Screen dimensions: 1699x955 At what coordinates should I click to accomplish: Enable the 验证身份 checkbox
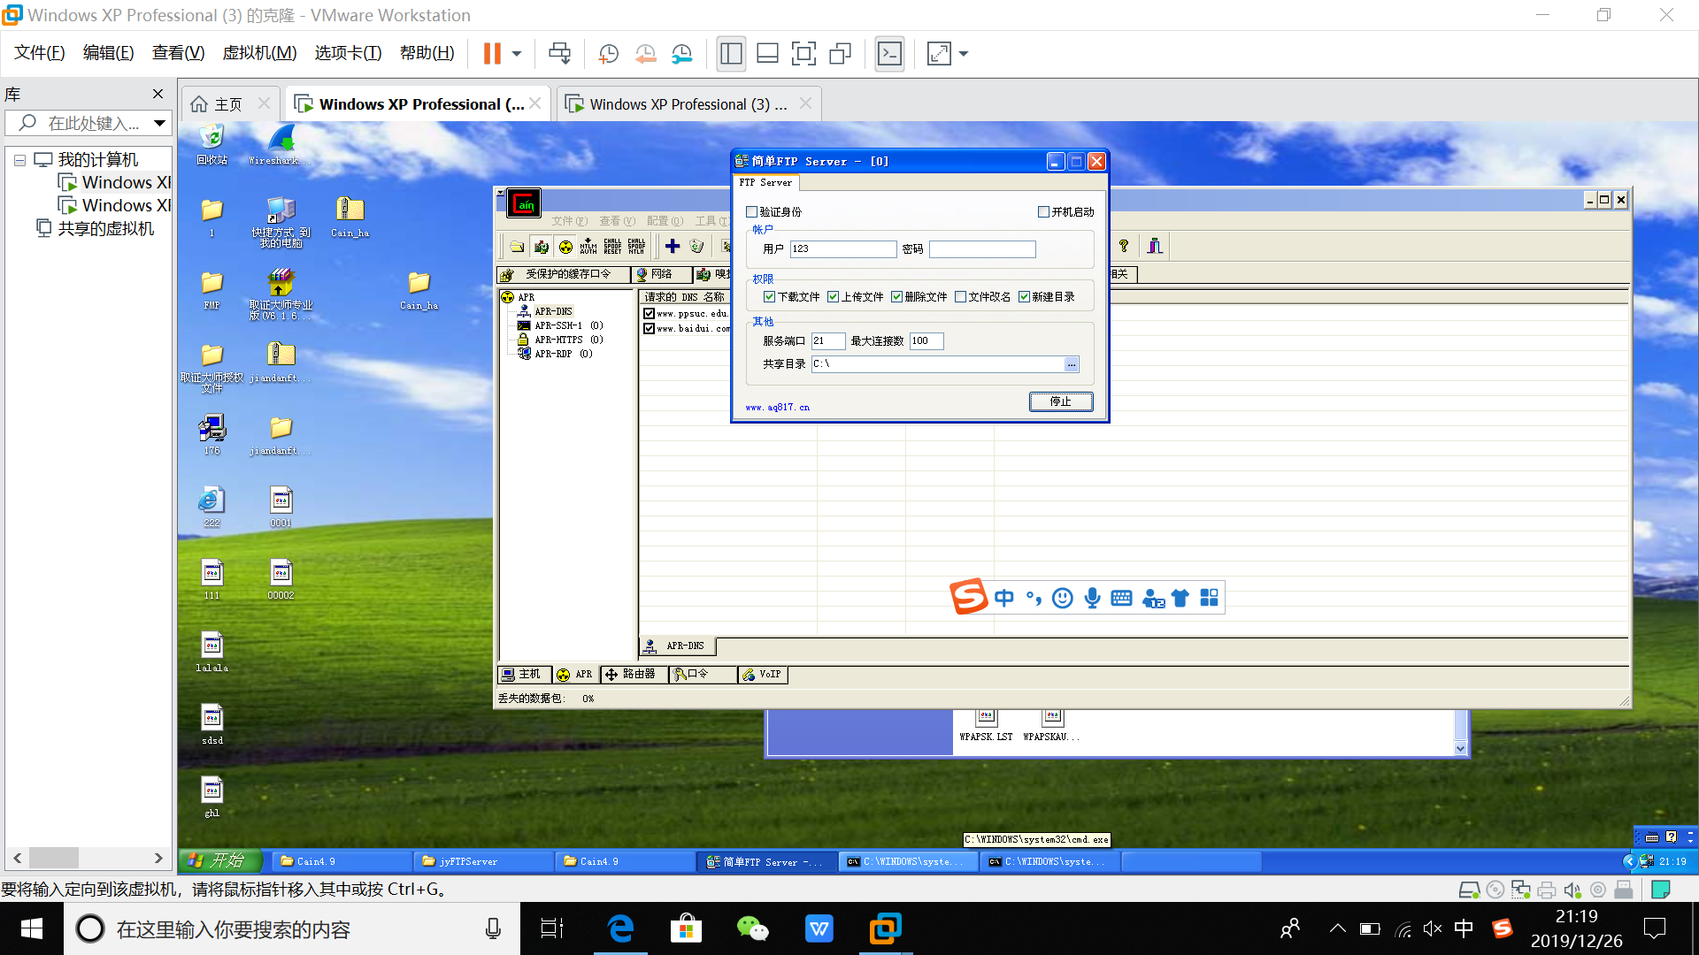(x=752, y=212)
